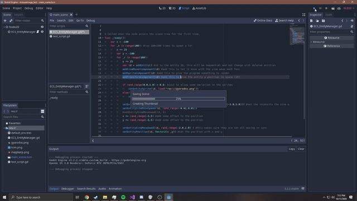Open the Editor menu
Image resolution: width=357 pixels, height=201 pixels.
coord(40,8)
